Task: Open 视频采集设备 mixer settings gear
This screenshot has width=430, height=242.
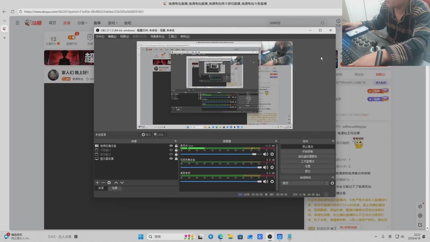Action: (x=272, y=167)
